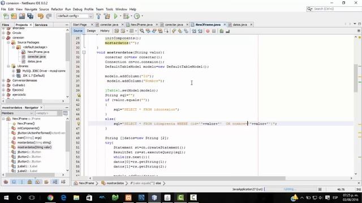
Task: Switch to the Start Page tab
Action: pyautogui.click(x=80, y=25)
